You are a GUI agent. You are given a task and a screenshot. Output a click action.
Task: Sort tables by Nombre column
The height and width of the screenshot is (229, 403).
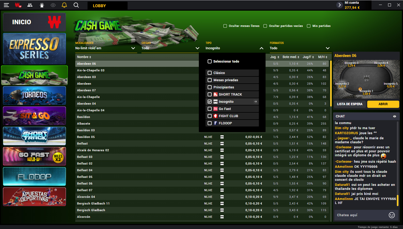coord(84,57)
